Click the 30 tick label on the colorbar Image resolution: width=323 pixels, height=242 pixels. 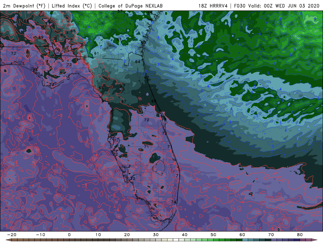click(x=156, y=235)
